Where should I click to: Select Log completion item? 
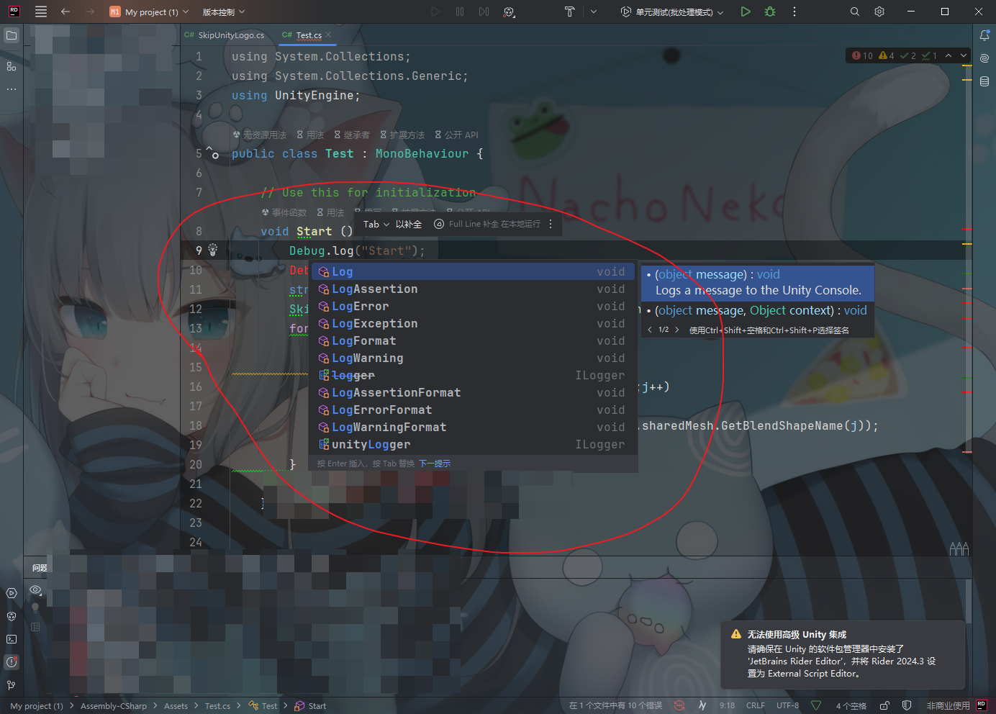[x=473, y=271]
